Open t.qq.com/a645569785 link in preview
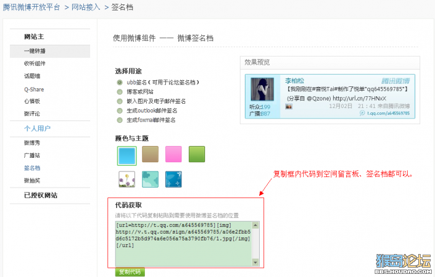Image resolution: width=435 pixels, height=277 pixels. click(x=388, y=113)
